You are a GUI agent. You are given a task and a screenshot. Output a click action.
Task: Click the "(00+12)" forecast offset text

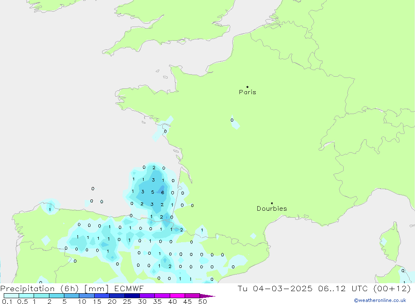[x=392, y=288]
